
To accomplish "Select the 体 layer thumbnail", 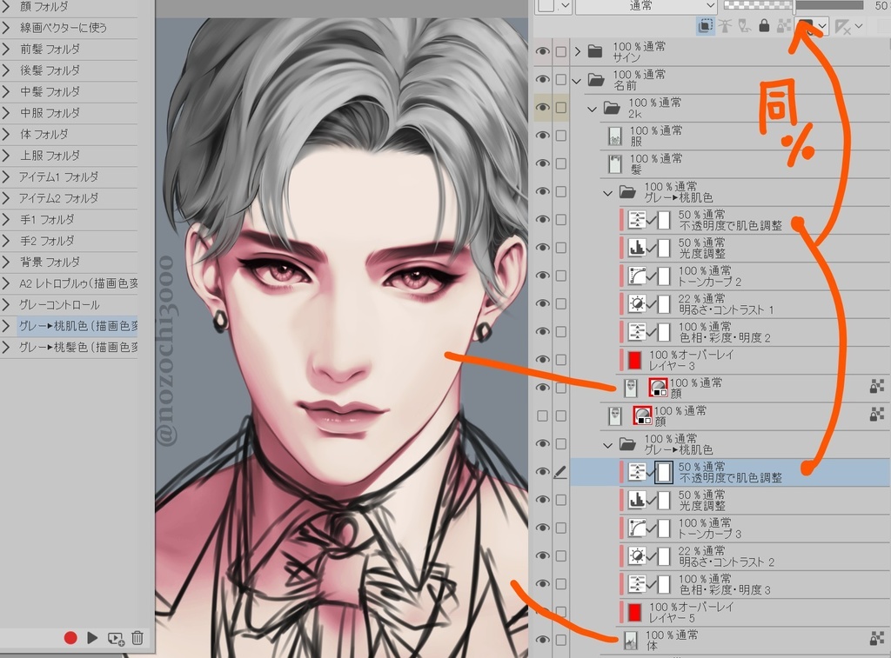I will click(630, 640).
